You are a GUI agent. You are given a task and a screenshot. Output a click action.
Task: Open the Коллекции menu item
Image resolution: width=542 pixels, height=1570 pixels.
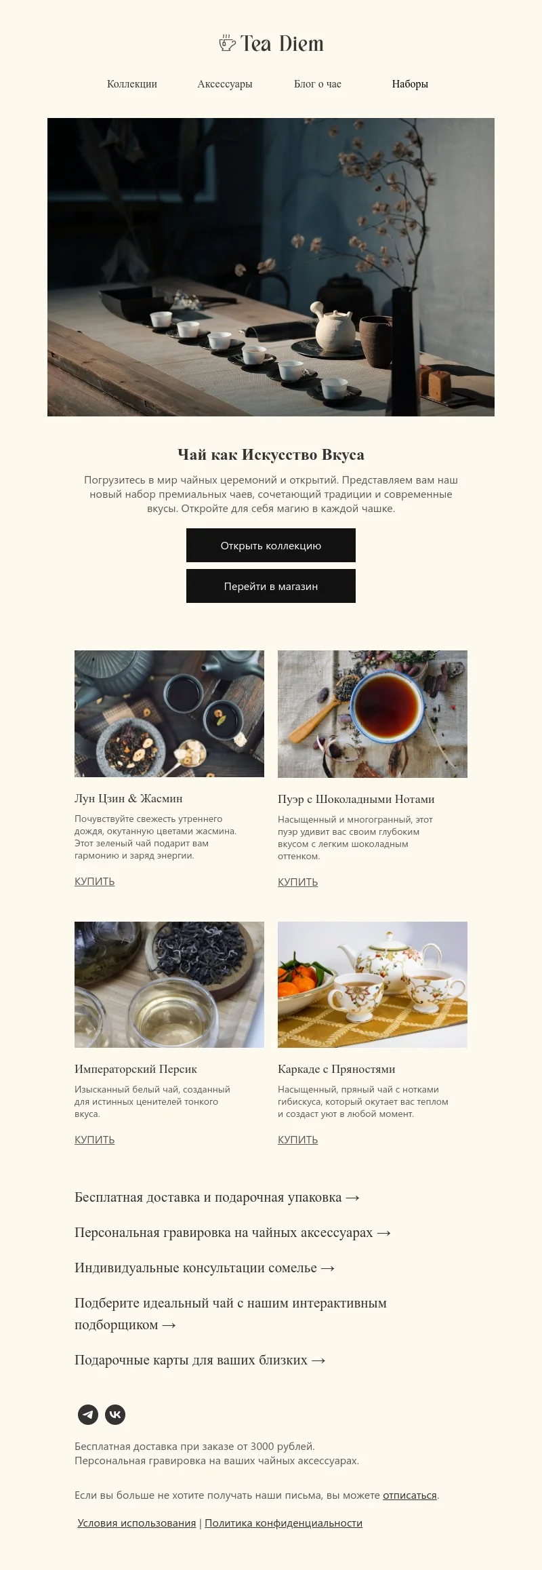tap(132, 84)
